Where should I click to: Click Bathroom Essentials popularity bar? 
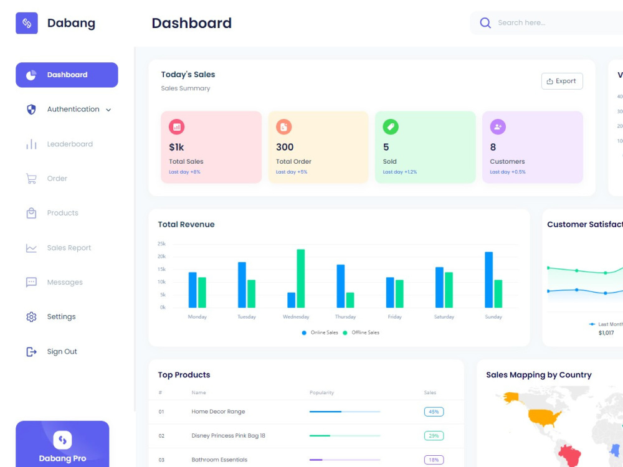click(345, 460)
